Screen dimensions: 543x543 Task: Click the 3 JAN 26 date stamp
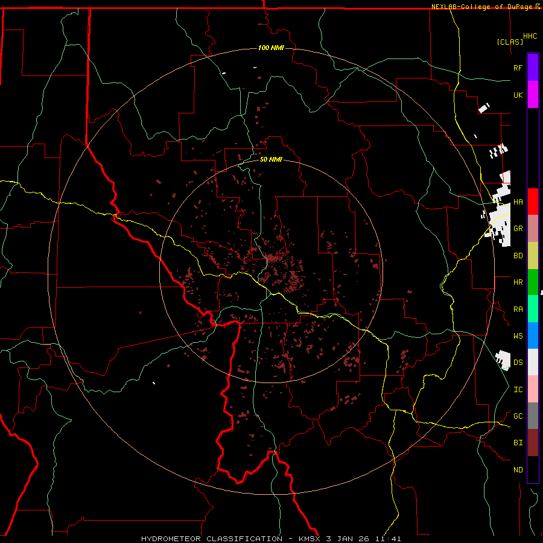pyautogui.click(x=349, y=539)
